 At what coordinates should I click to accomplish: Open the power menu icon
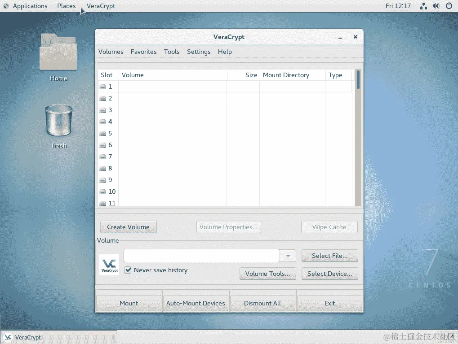coord(449,6)
